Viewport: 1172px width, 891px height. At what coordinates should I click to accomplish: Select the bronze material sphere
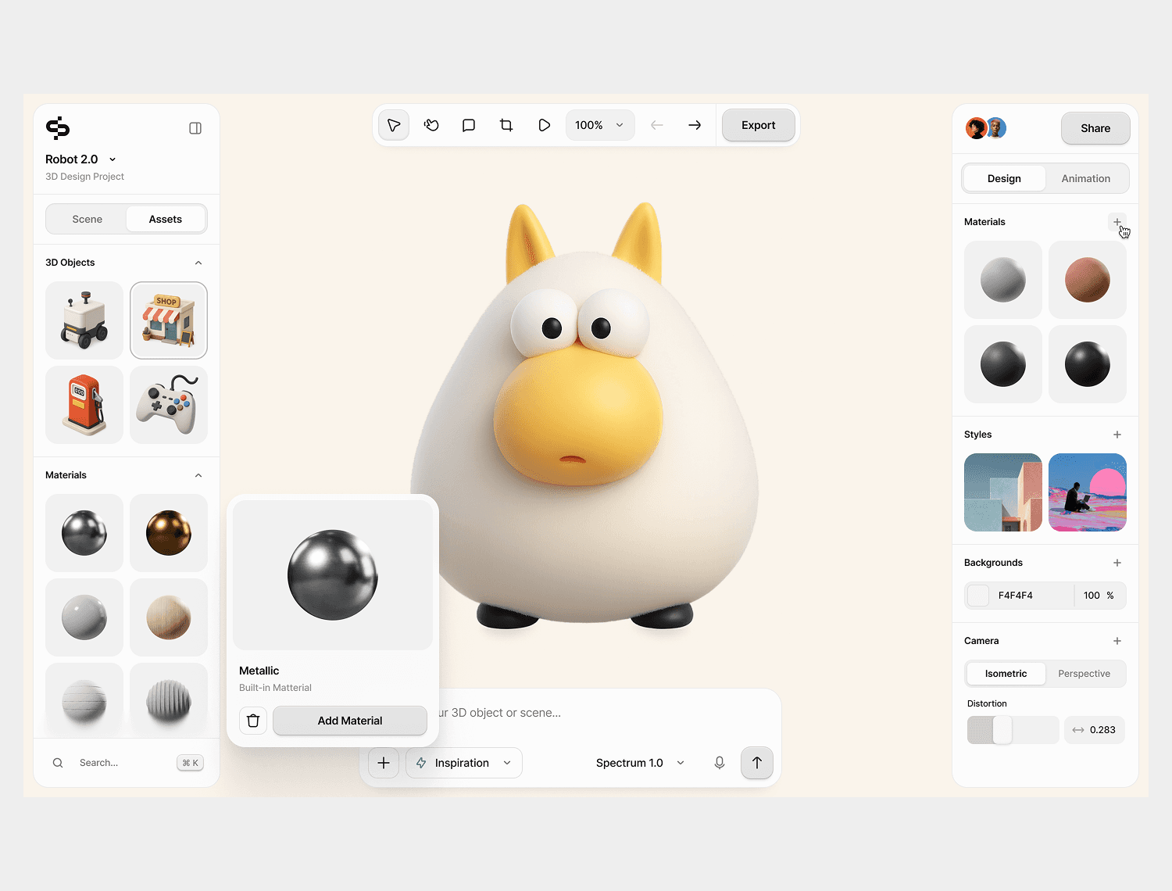169,533
